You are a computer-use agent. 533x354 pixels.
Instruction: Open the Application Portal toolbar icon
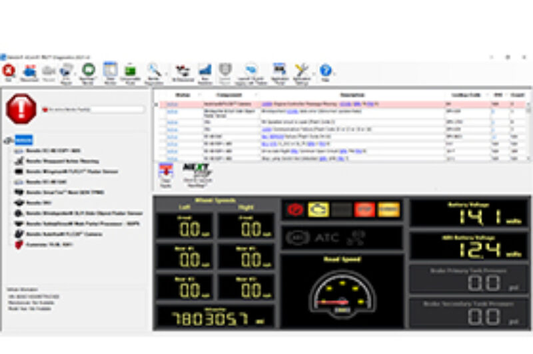279,70
